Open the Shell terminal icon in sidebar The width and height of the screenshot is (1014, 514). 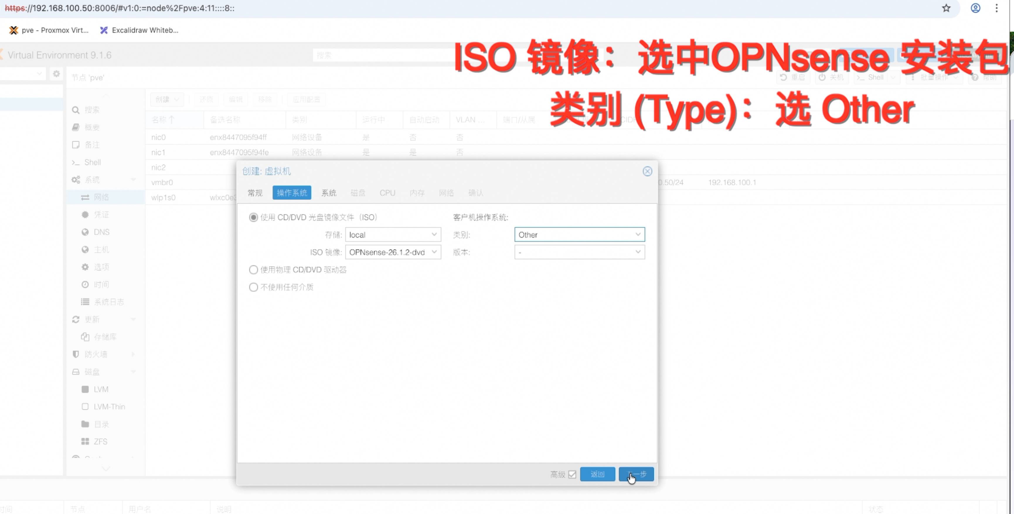pyautogui.click(x=76, y=162)
